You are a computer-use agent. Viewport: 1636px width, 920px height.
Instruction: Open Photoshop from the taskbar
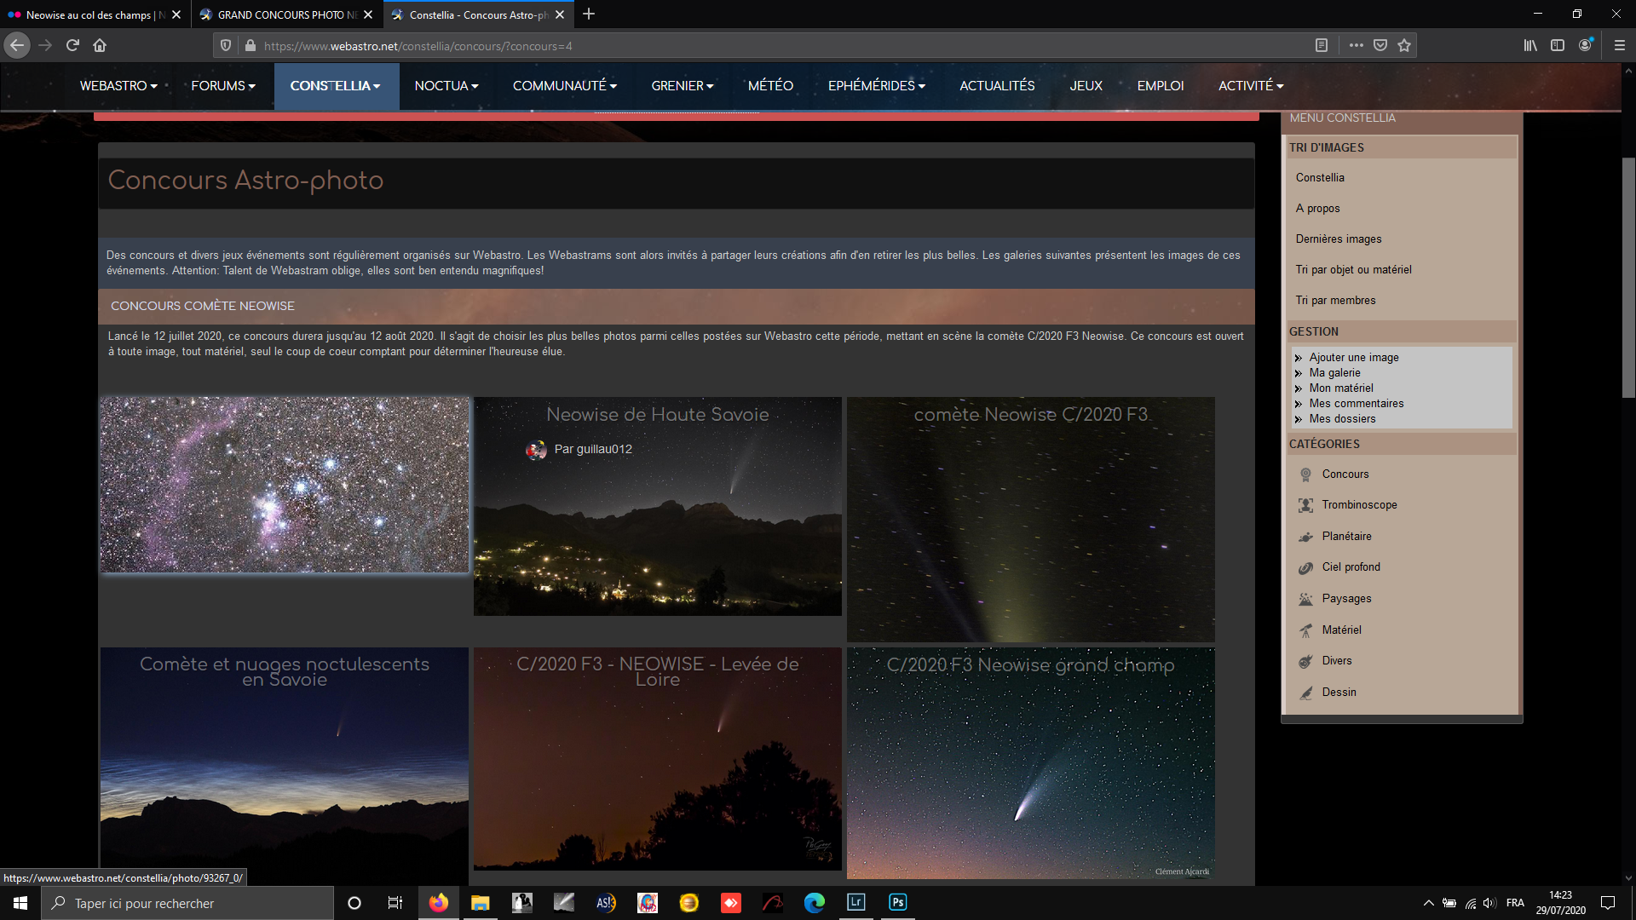click(x=897, y=902)
